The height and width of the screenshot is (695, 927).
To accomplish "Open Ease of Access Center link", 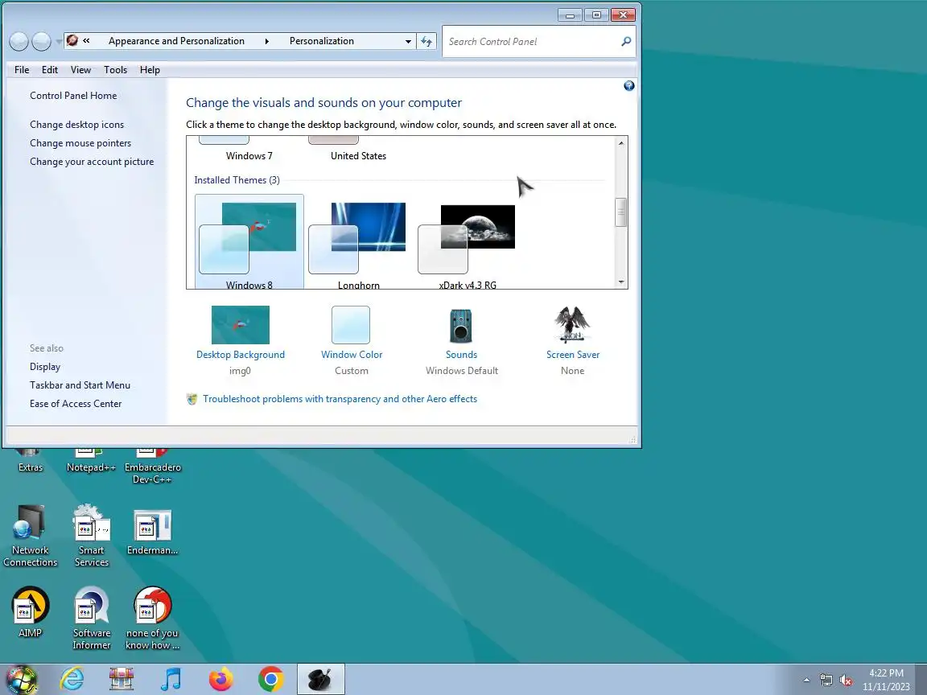I will 76,404.
